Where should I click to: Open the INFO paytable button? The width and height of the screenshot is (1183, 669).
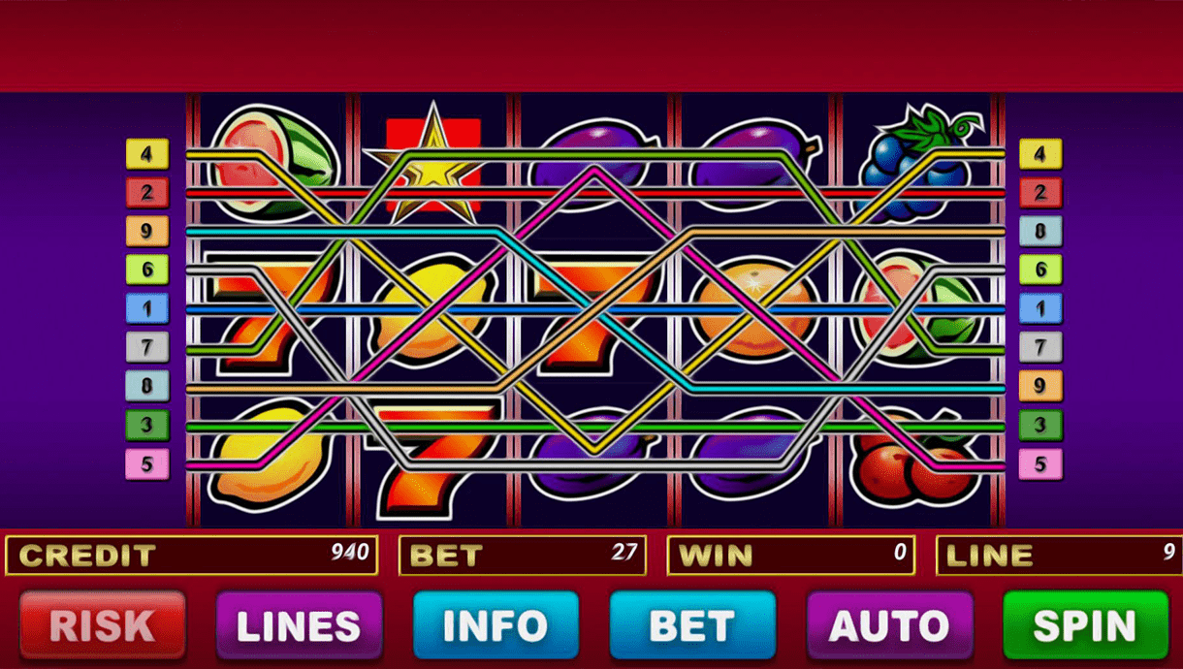click(x=496, y=625)
